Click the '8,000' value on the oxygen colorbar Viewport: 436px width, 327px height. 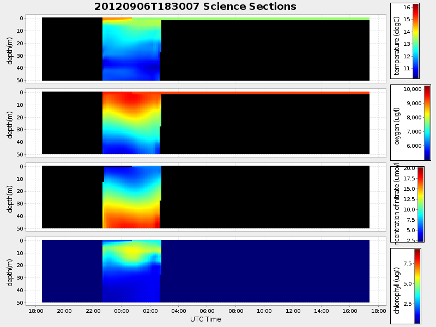point(414,118)
